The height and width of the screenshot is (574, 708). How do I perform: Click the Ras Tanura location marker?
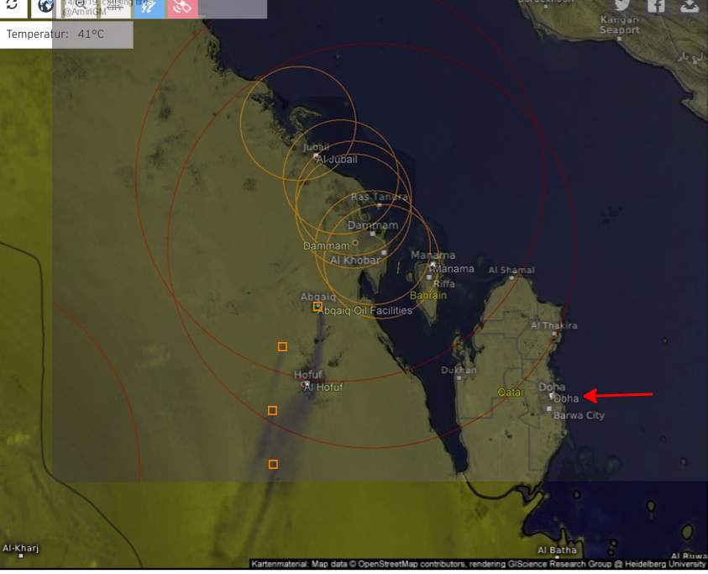click(x=379, y=204)
